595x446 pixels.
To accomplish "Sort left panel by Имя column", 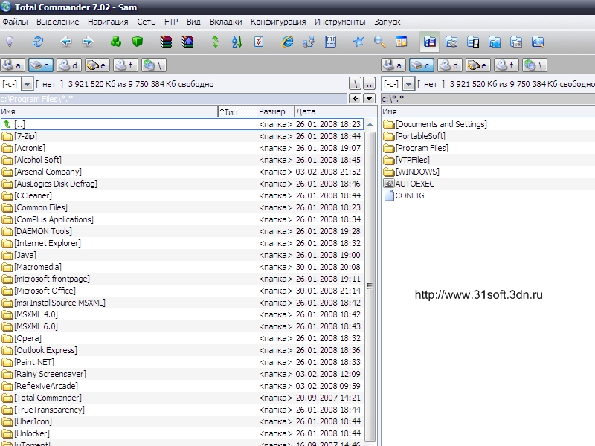I will 109,111.
